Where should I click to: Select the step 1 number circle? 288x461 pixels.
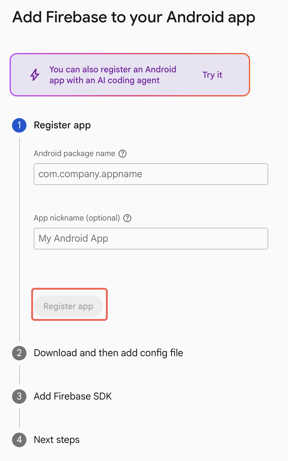[x=19, y=125]
